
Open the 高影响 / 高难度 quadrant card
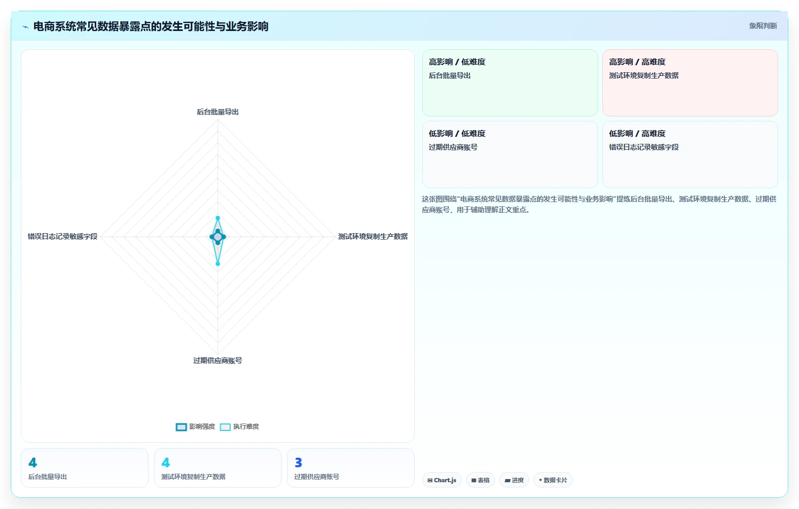click(x=690, y=83)
